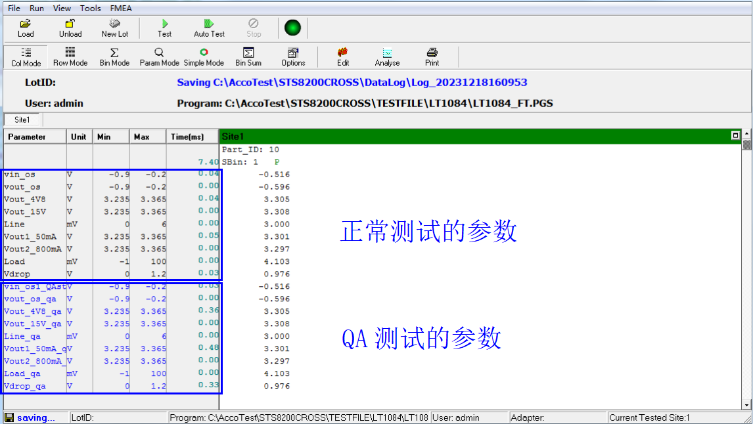Open the FMEA menu

pos(122,9)
